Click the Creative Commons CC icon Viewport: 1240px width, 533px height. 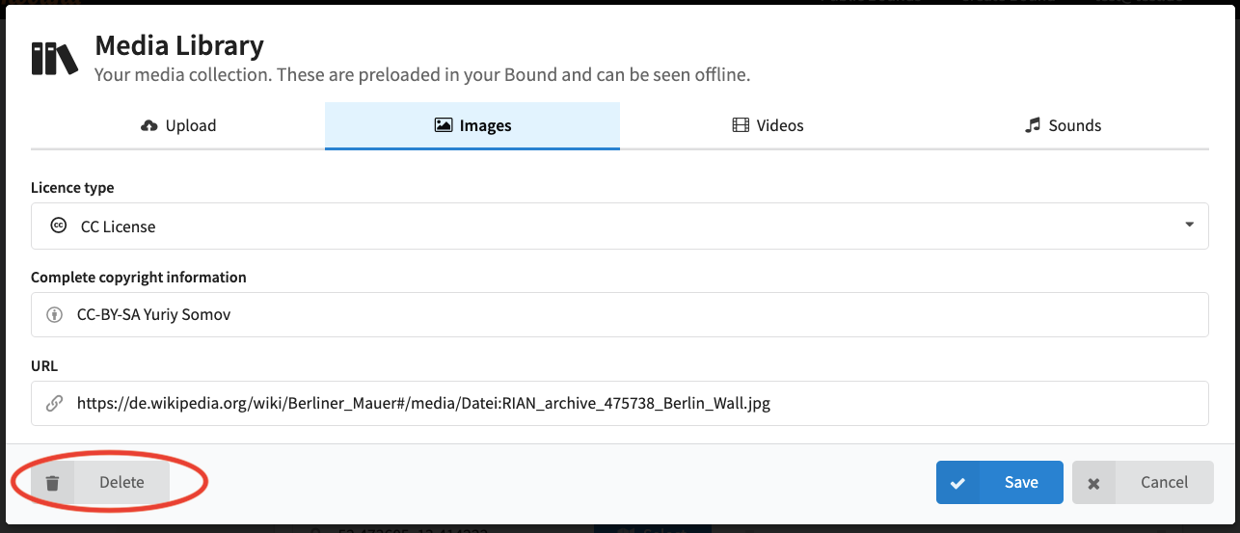pyautogui.click(x=58, y=226)
